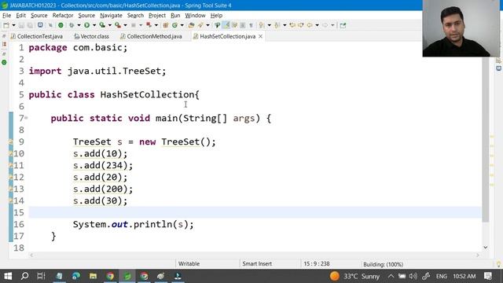Viewport: 503px width, 283px height.
Task: Click 's.add(234);' on line 11
Action: [103, 165]
